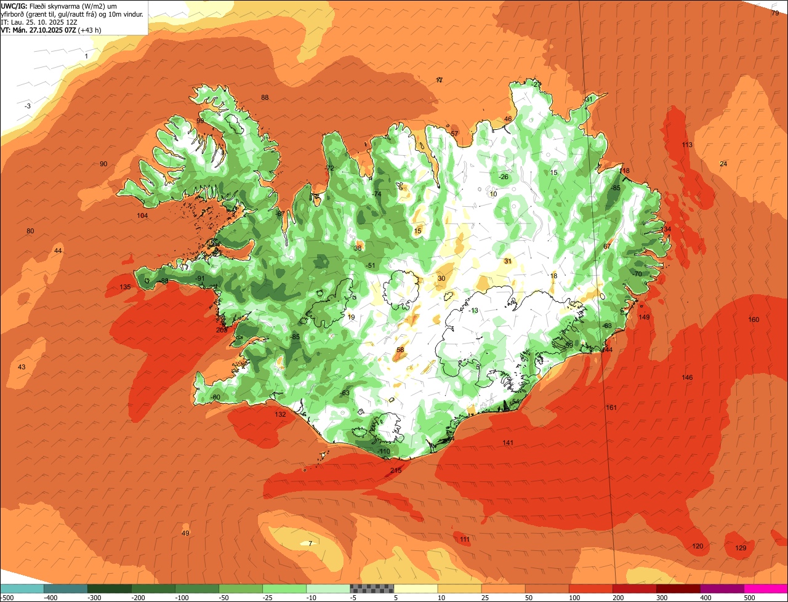Click the magenta legend swatch above 500
The image size is (788, 602).
[766, 588]
